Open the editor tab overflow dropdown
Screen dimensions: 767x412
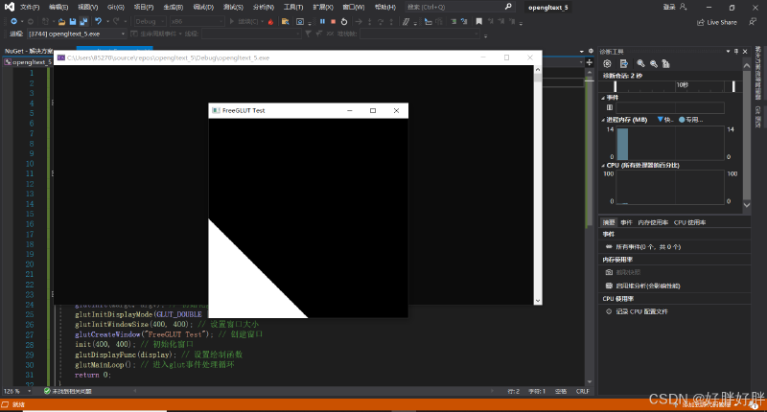pos(582,52)
